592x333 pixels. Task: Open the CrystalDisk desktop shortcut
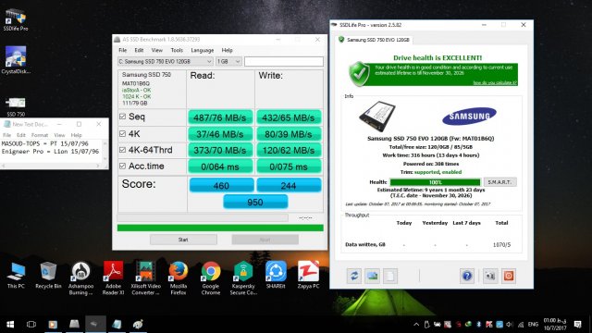tap(16, 60)
